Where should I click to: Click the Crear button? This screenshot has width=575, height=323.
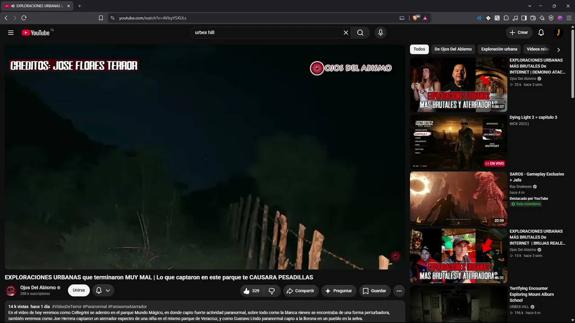pos(519,33)
